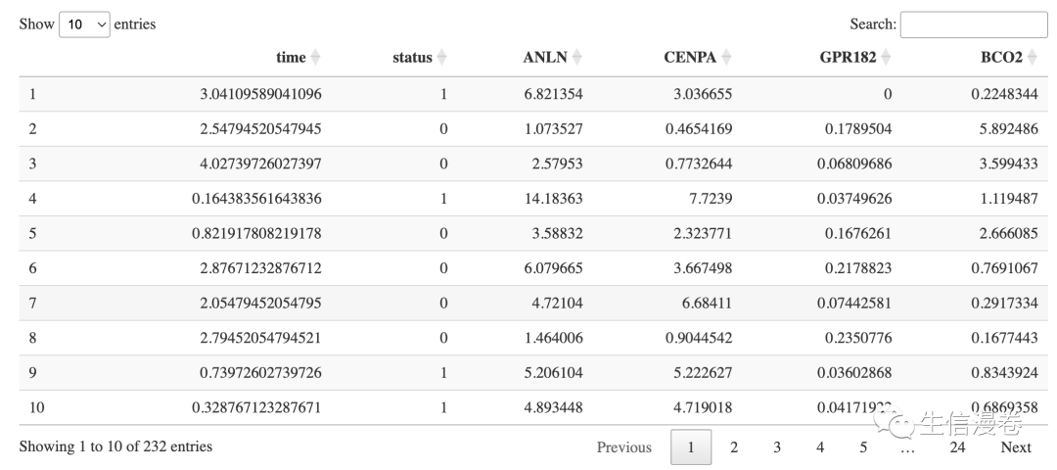
Task: Open the entries-per-page dropdown
Action: pos(84,24)
